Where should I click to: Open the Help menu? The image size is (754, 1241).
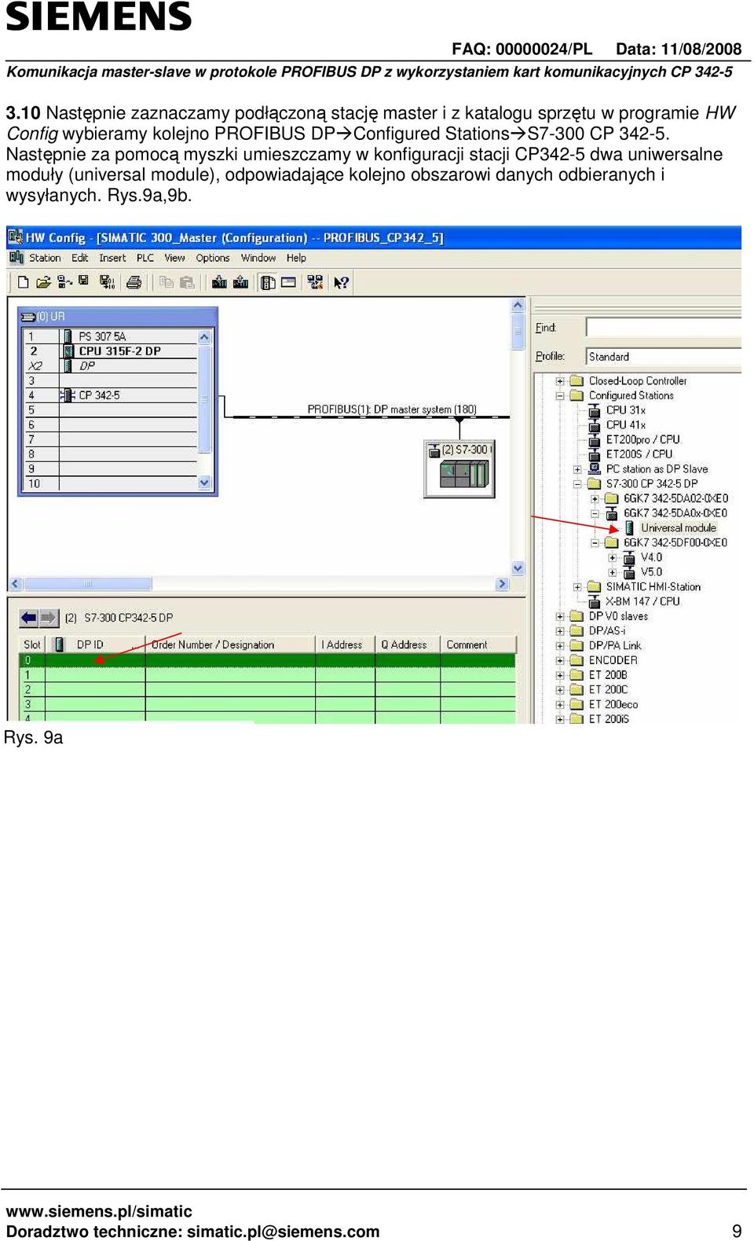click(x=296, y=258)
